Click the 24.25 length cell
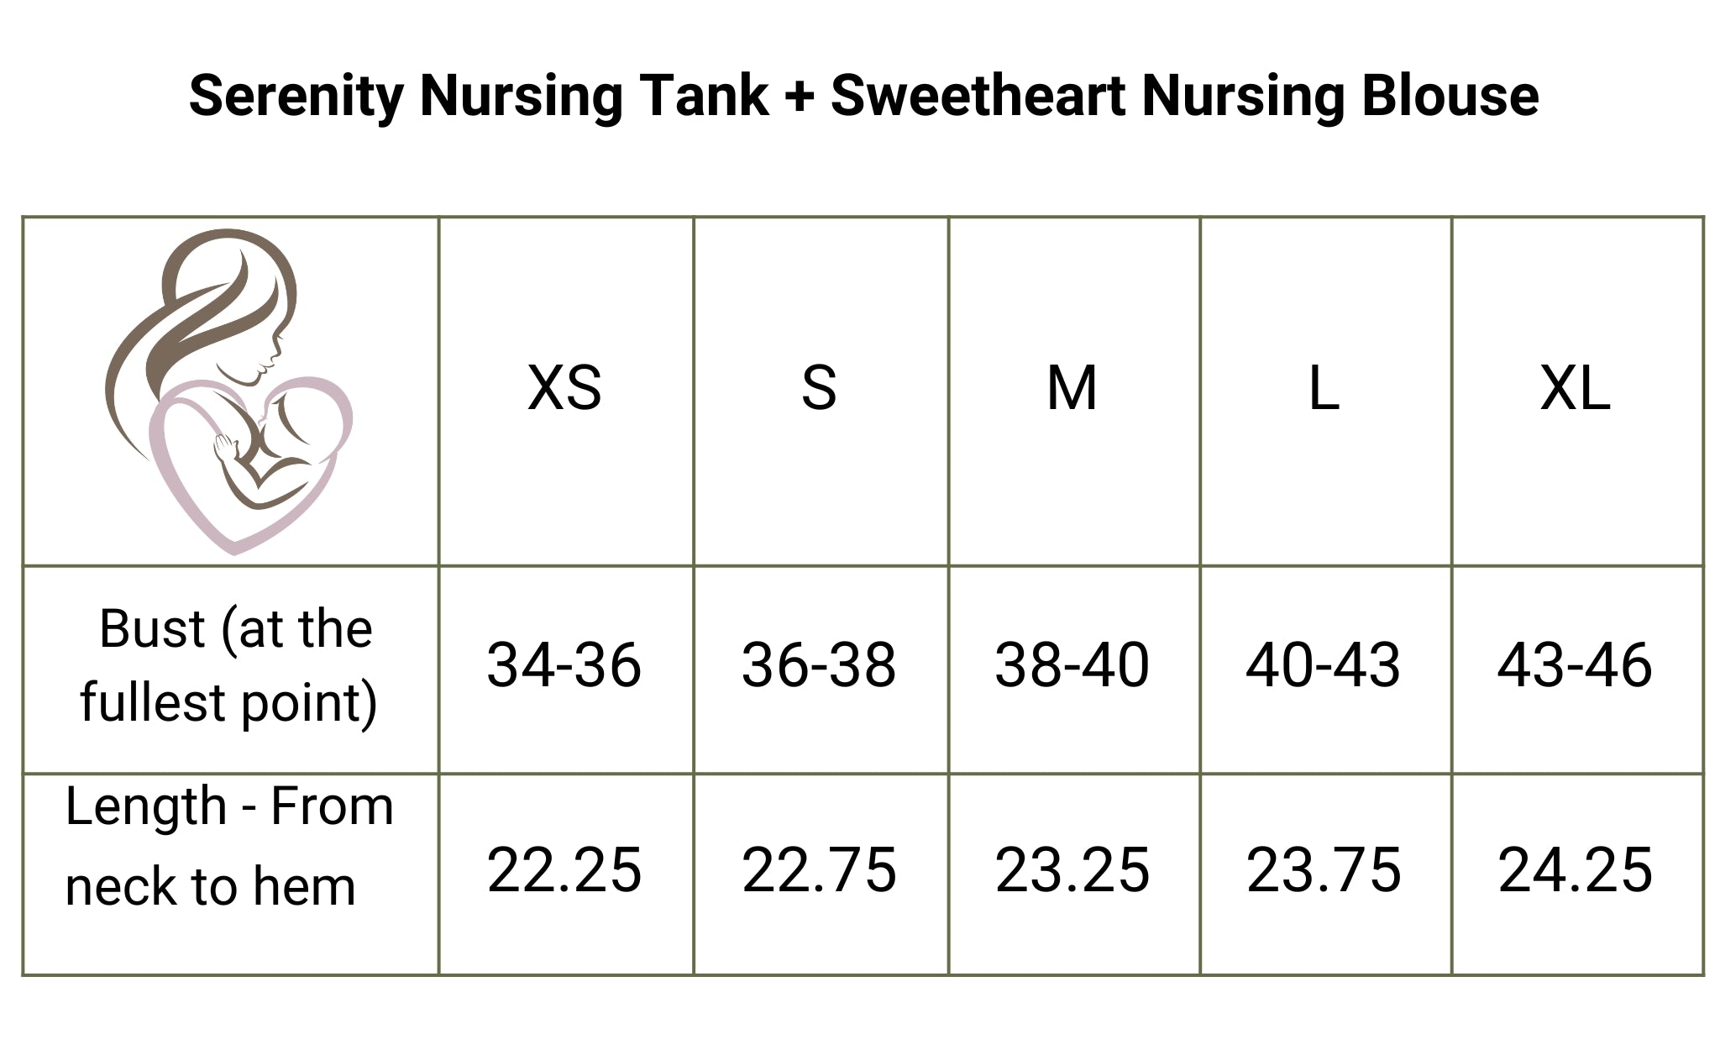Screen dimensions: 1720x1050 pyautogui.click(x=1575, y=870)
